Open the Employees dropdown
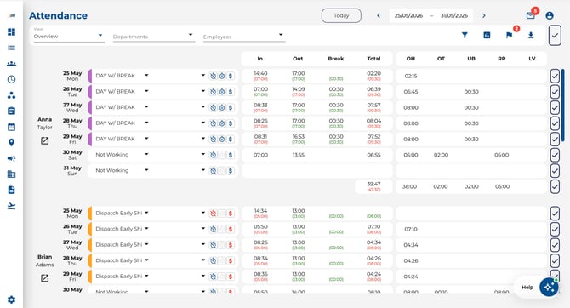 tap(243, 36)
